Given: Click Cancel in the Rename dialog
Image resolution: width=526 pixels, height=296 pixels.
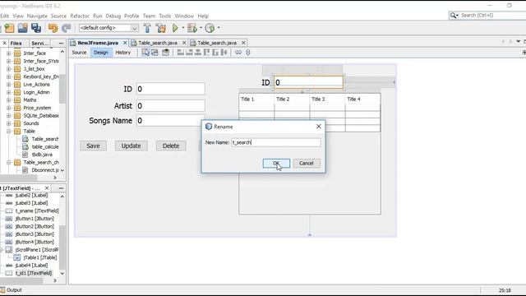Looking at the screenshot, I should click(x=307, y=163).
